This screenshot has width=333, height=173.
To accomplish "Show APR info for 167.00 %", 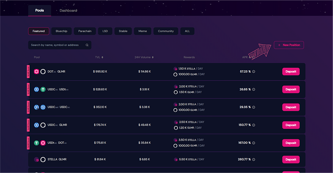I will click(x=253, y=143).
